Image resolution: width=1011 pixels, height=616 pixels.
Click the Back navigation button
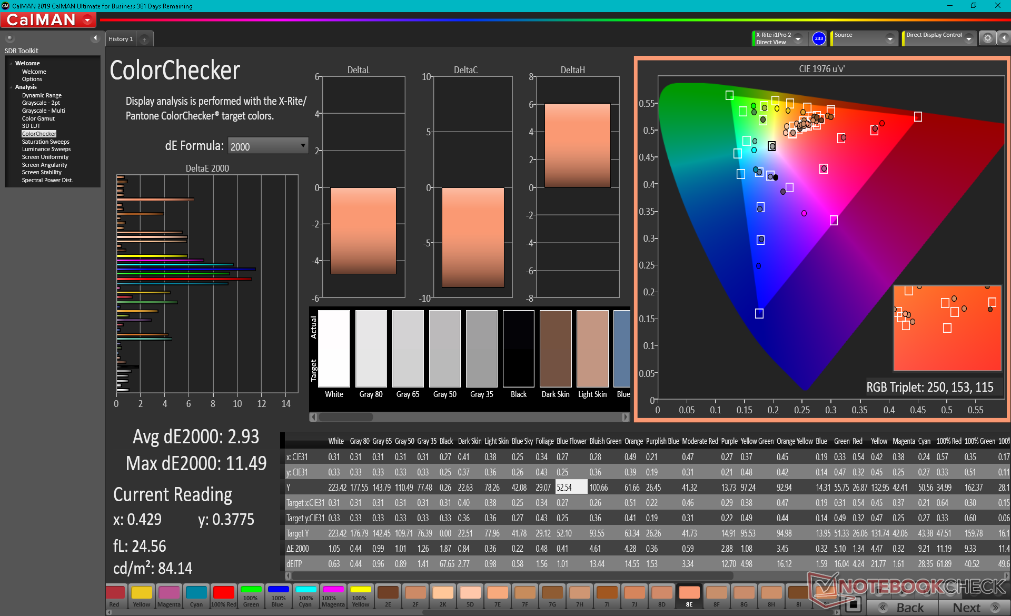tap(903, 607)
